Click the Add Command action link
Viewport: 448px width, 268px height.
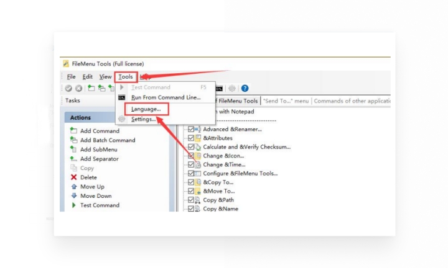coord(100,131)
